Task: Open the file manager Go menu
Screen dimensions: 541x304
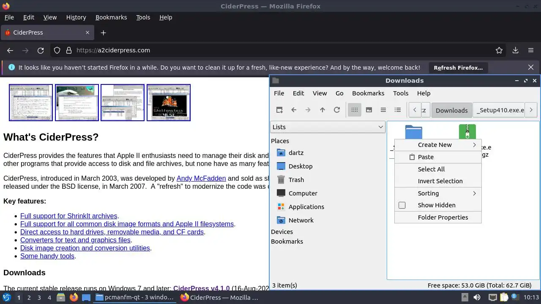Action: coord(339,93)
